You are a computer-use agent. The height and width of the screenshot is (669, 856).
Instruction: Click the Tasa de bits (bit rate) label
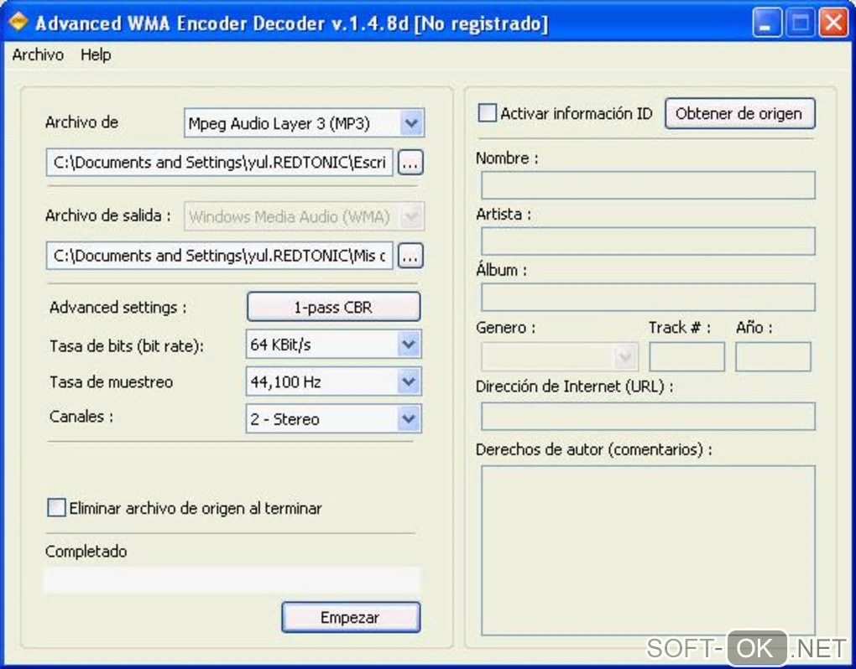[127, 345]
